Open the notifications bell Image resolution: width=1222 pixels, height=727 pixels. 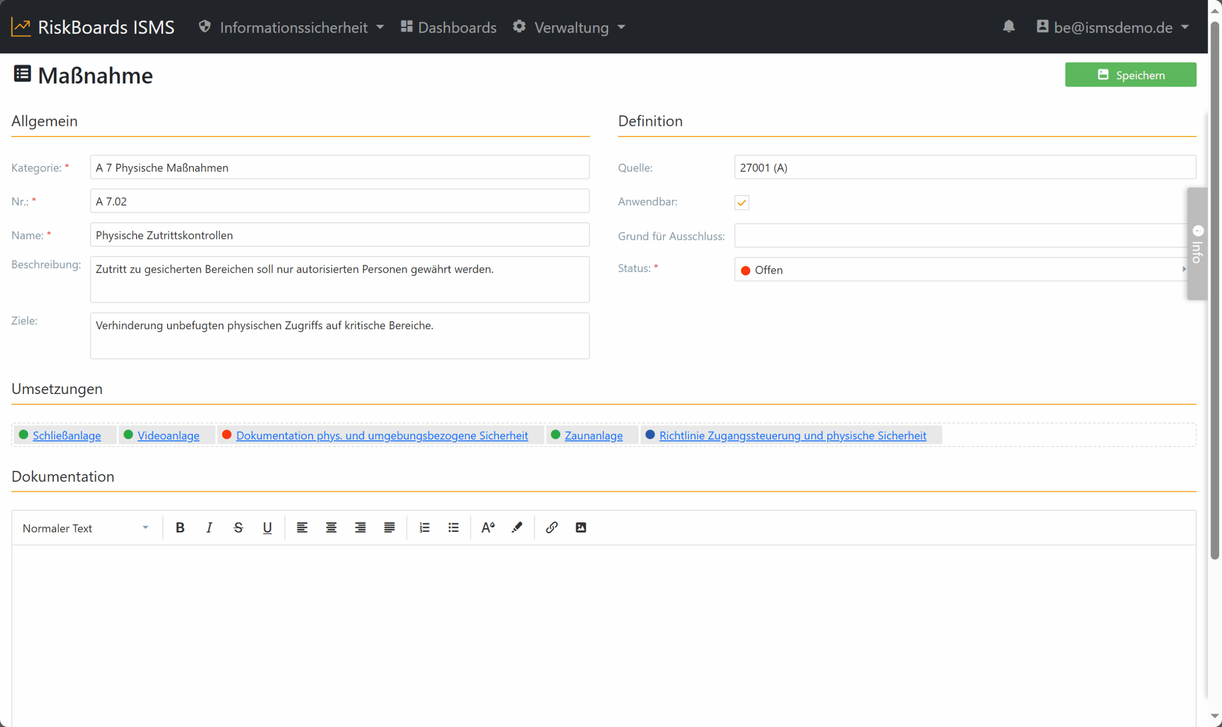(1008, 26)
